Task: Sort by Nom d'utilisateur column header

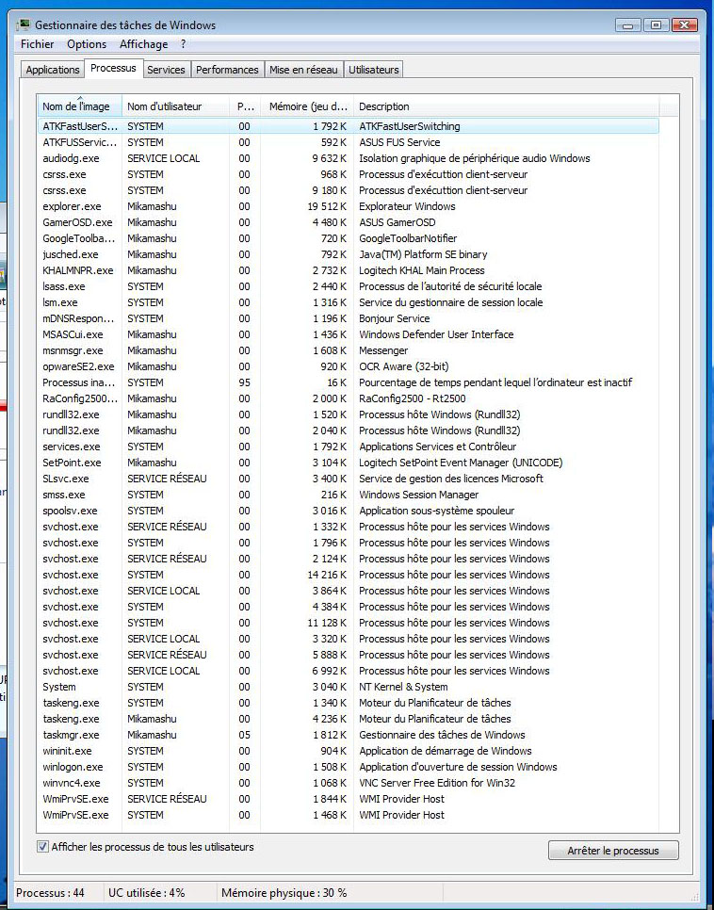Action: coord(175,106)
